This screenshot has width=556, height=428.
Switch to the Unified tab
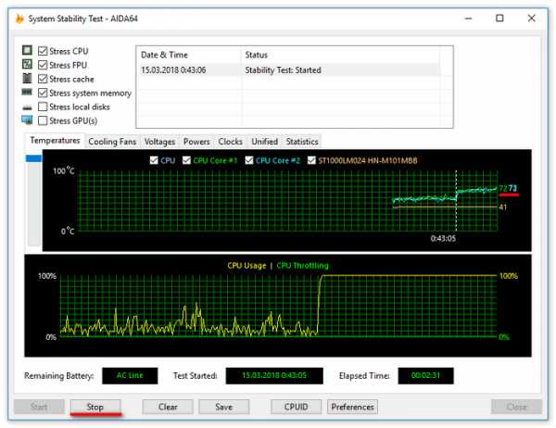(x=264, y=142)
